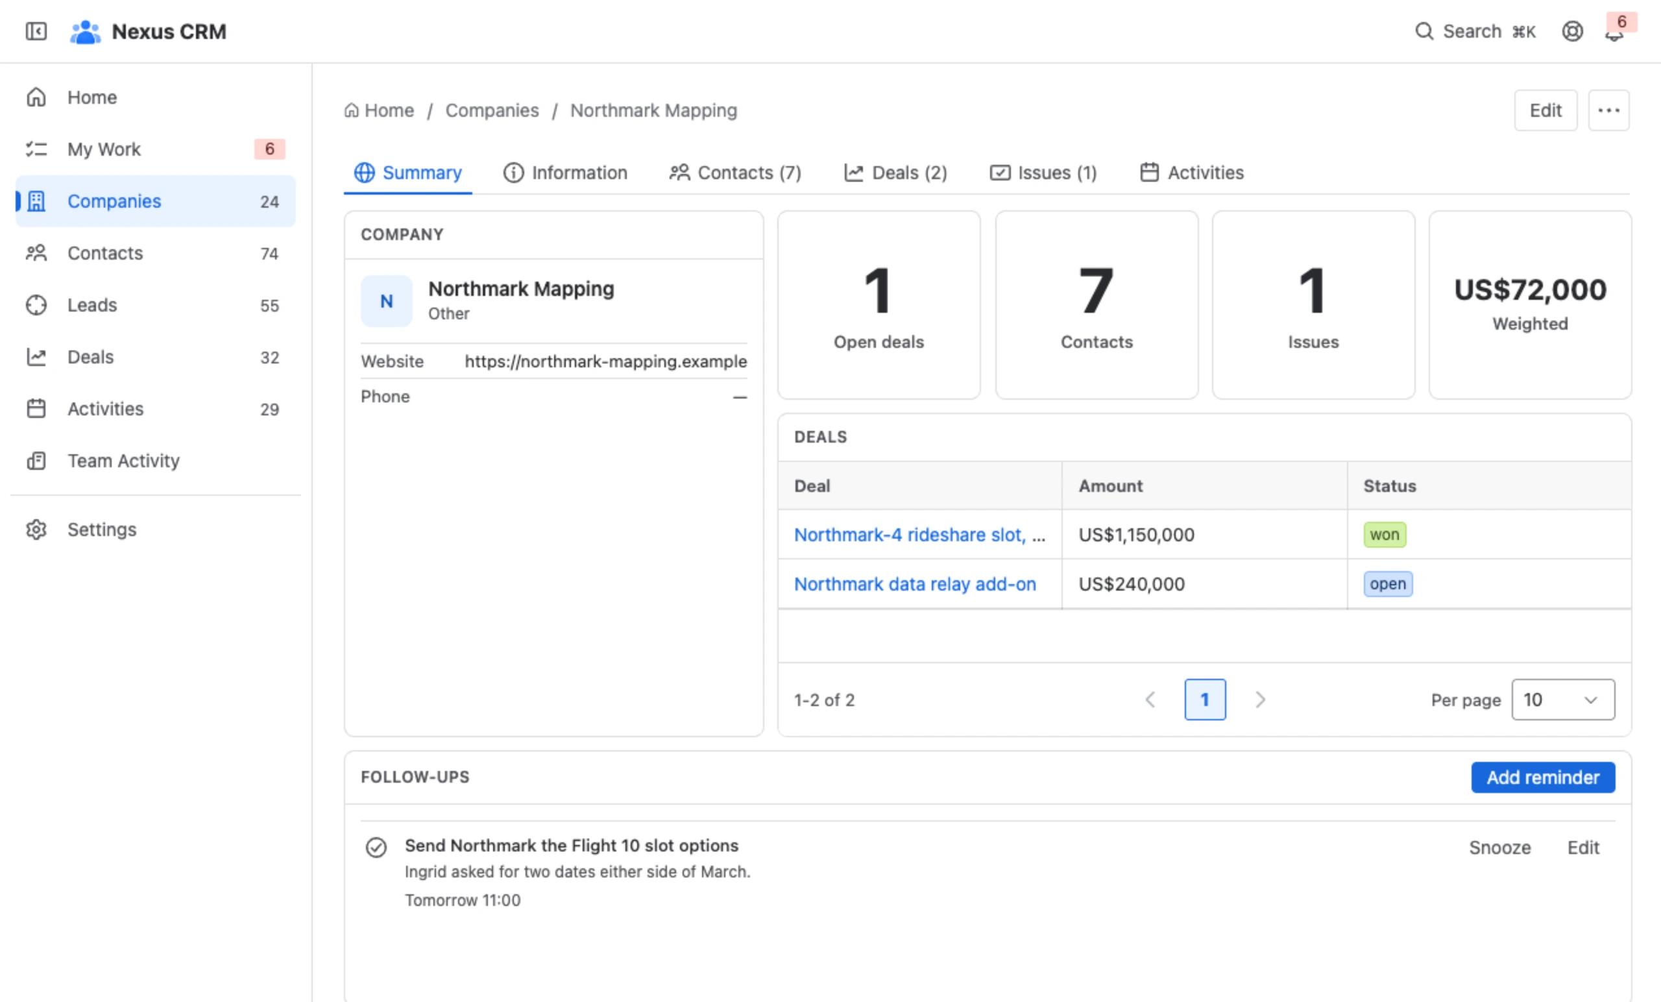The image size is (1661, 1002).
Task: Click the Contacts people icon in sidebar
Action: [36, 253]
